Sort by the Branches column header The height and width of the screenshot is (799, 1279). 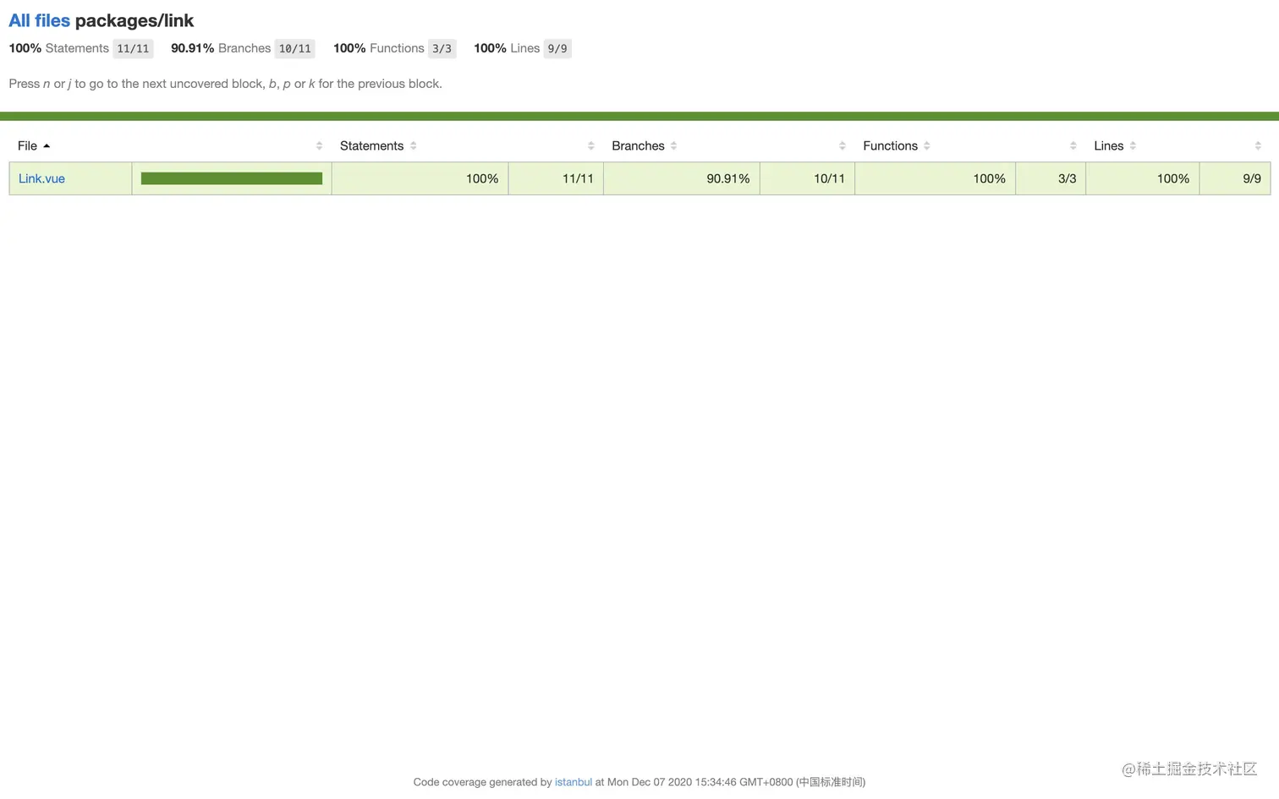coord(638,145)
